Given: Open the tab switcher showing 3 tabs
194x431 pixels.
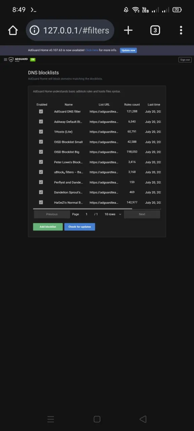Looking at the screenshot, I should [x=155, y=30].
